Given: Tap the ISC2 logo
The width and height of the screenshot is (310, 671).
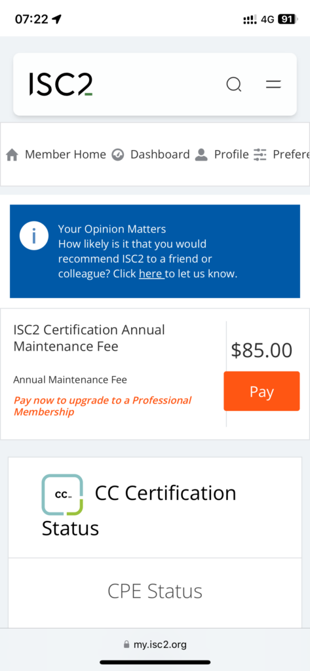Looking at the screenshot, I should click(x=61, y=85).
